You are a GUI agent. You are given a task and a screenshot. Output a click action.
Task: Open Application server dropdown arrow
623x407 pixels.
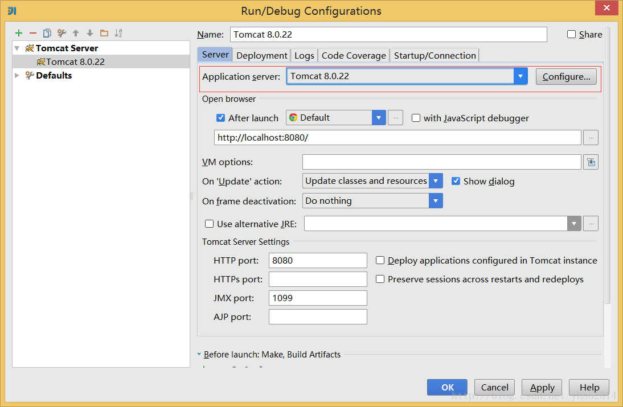coord(520,76)
